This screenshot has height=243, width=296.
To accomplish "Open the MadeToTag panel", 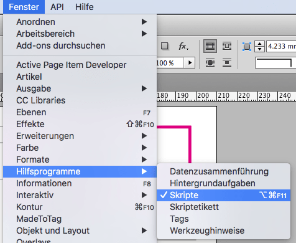I will pyautogui.click(x=80, y=219).
